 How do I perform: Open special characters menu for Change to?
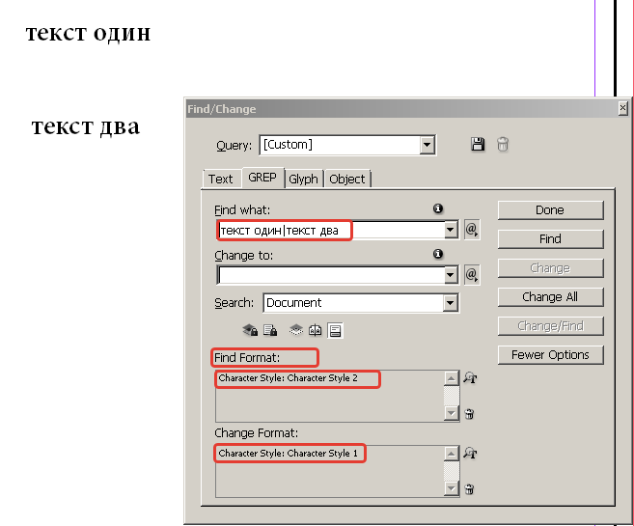pyautogui.click(x=472, y=275)
